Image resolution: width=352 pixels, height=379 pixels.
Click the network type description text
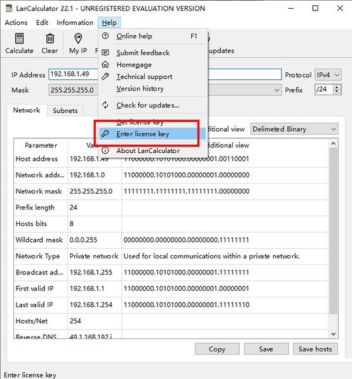tap(212, 256)
